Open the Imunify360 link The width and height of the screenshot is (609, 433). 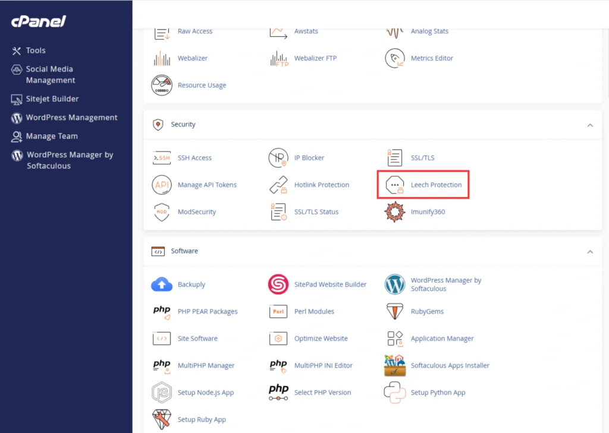click(x=428, y=212)
